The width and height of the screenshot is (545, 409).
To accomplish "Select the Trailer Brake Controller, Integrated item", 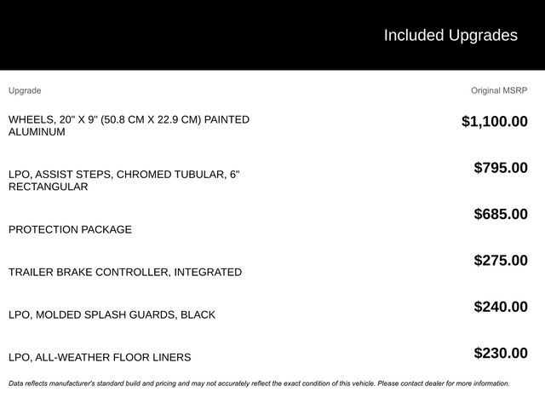I will [x=125, y=273].
